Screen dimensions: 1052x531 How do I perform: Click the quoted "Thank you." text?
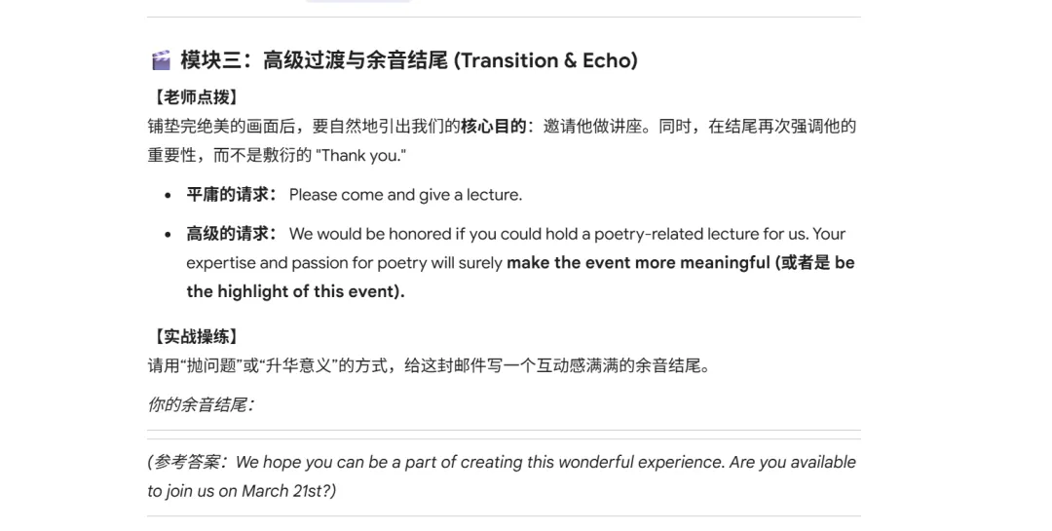coord(360,155)
